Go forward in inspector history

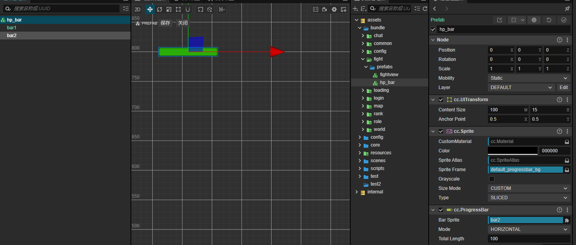point(447,9)
